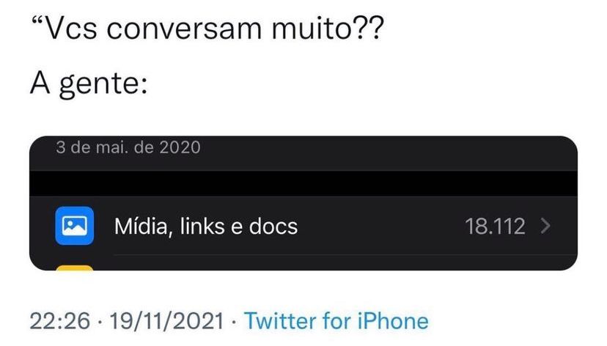Click the double question marks in tweet

[369, 28]
